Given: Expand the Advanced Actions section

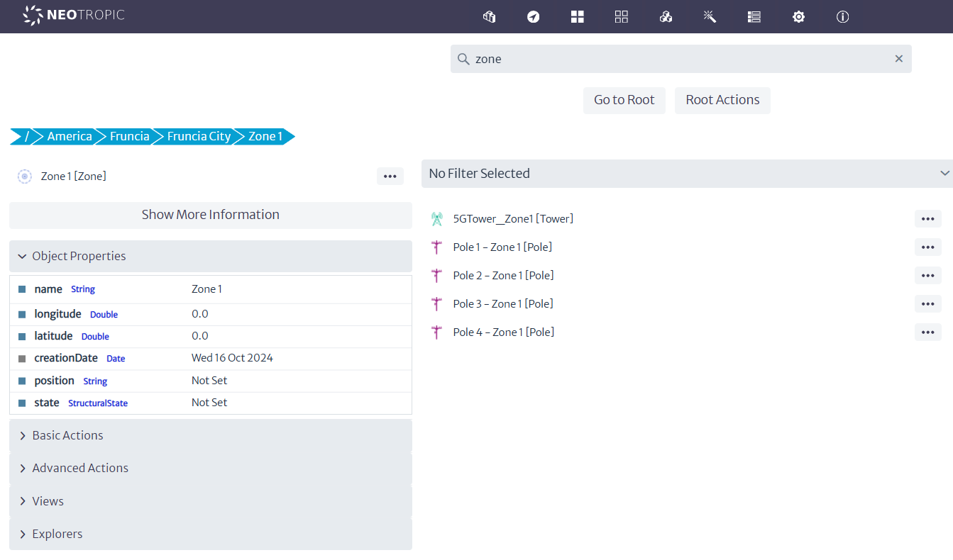Looking at the screenshot, I should [x=210, y=469].
